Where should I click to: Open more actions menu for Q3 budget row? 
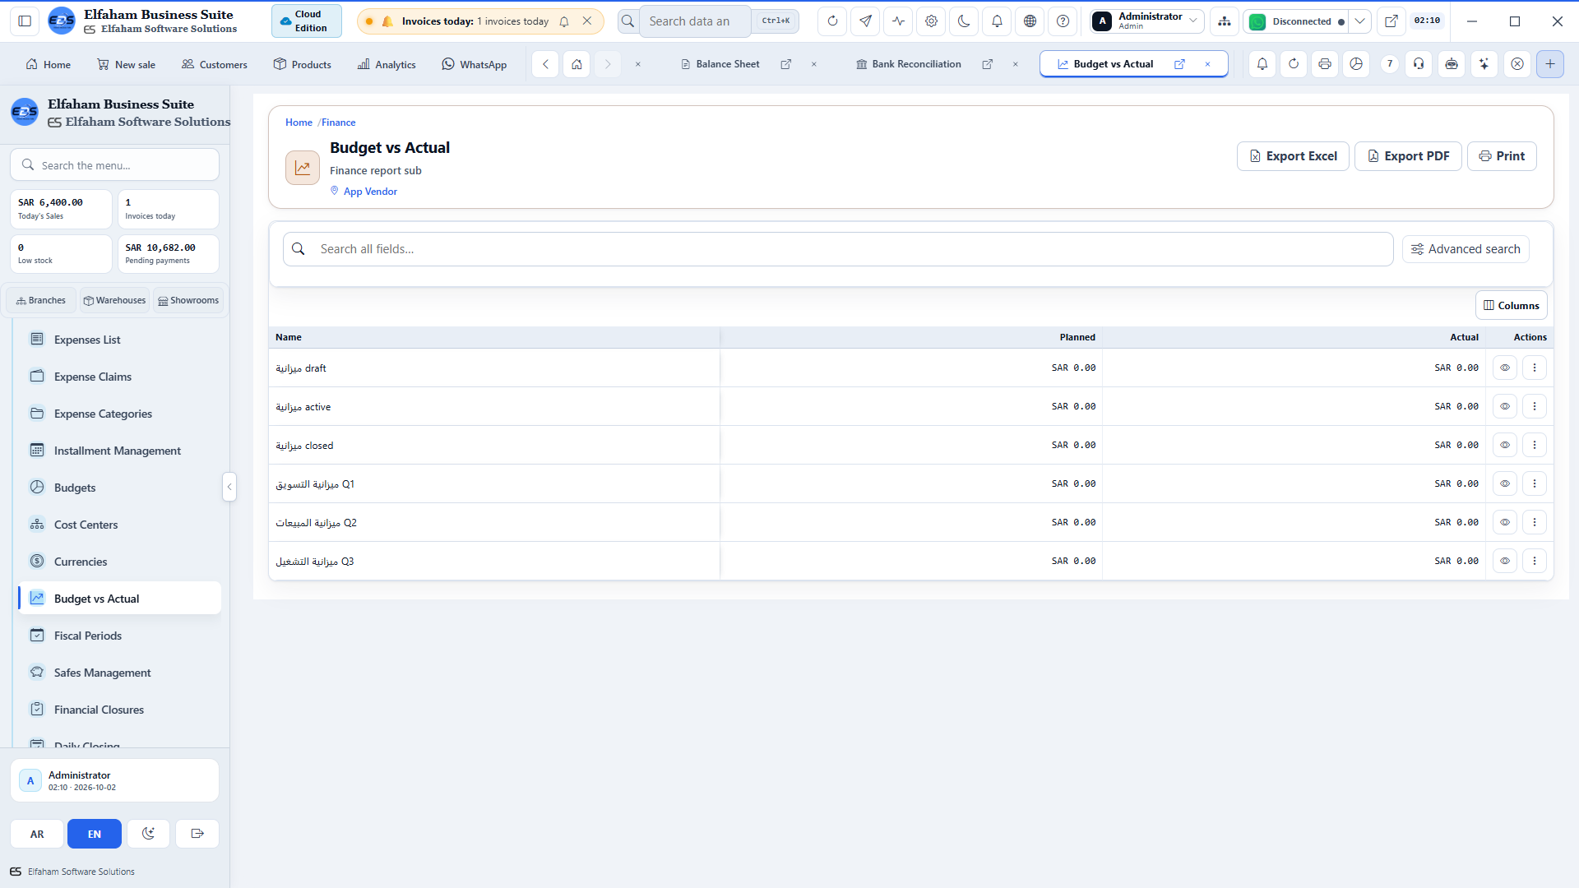pos(1534,561)
